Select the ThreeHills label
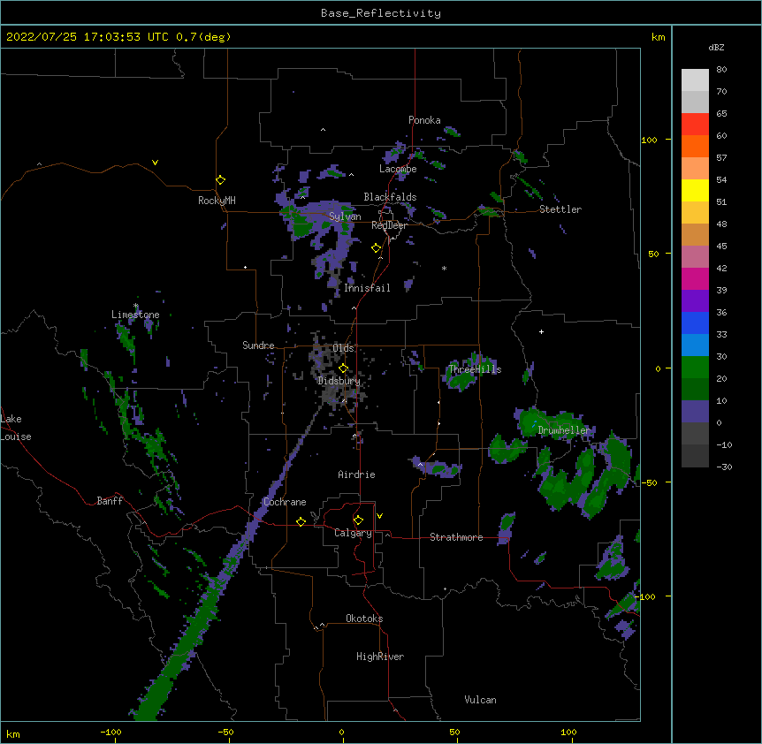Screen dimensions: 762x744 475,369
